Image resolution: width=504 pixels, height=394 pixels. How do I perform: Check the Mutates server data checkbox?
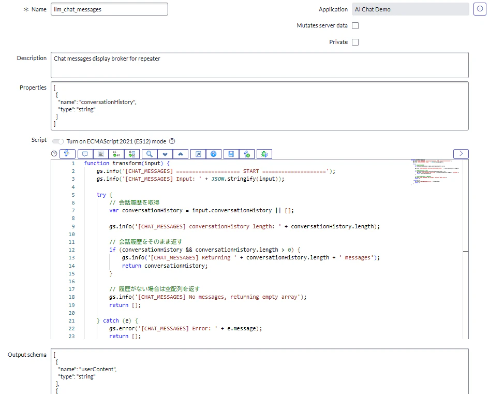[x=355, y=26]
